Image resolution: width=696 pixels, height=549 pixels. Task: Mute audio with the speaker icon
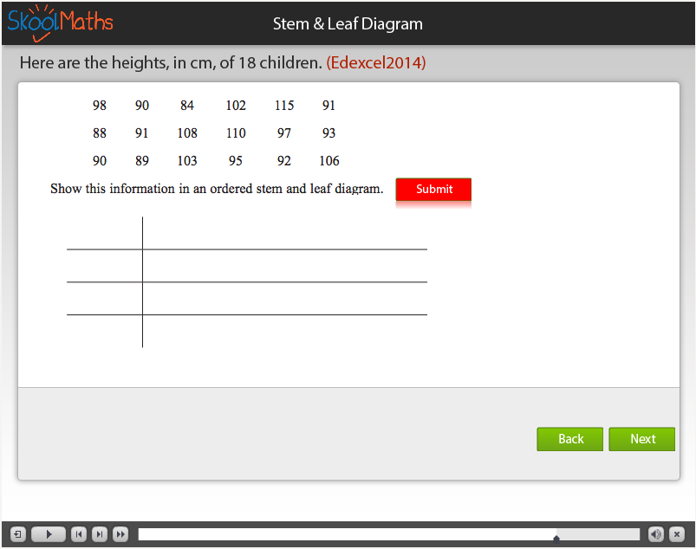656,534
